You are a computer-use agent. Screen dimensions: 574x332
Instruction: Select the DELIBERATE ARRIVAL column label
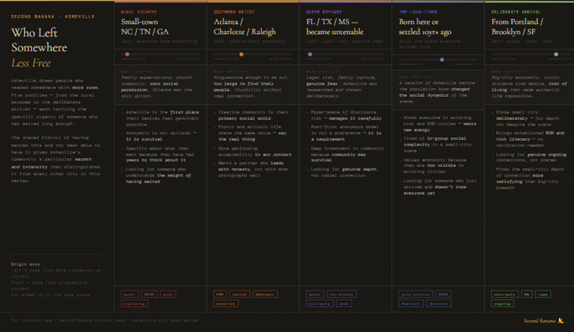516,12
